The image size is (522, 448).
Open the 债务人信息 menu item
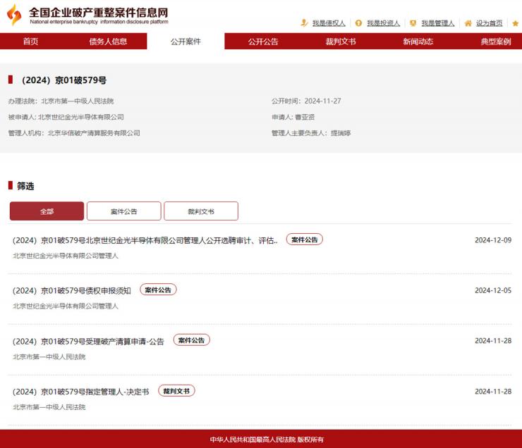click(x=108, y=42)
